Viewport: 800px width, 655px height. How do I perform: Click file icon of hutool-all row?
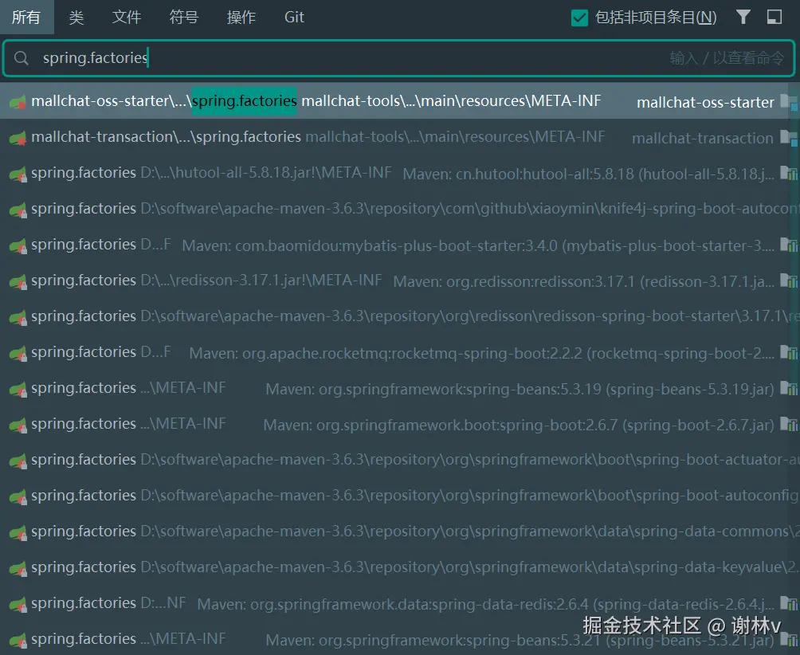(18, 174)
